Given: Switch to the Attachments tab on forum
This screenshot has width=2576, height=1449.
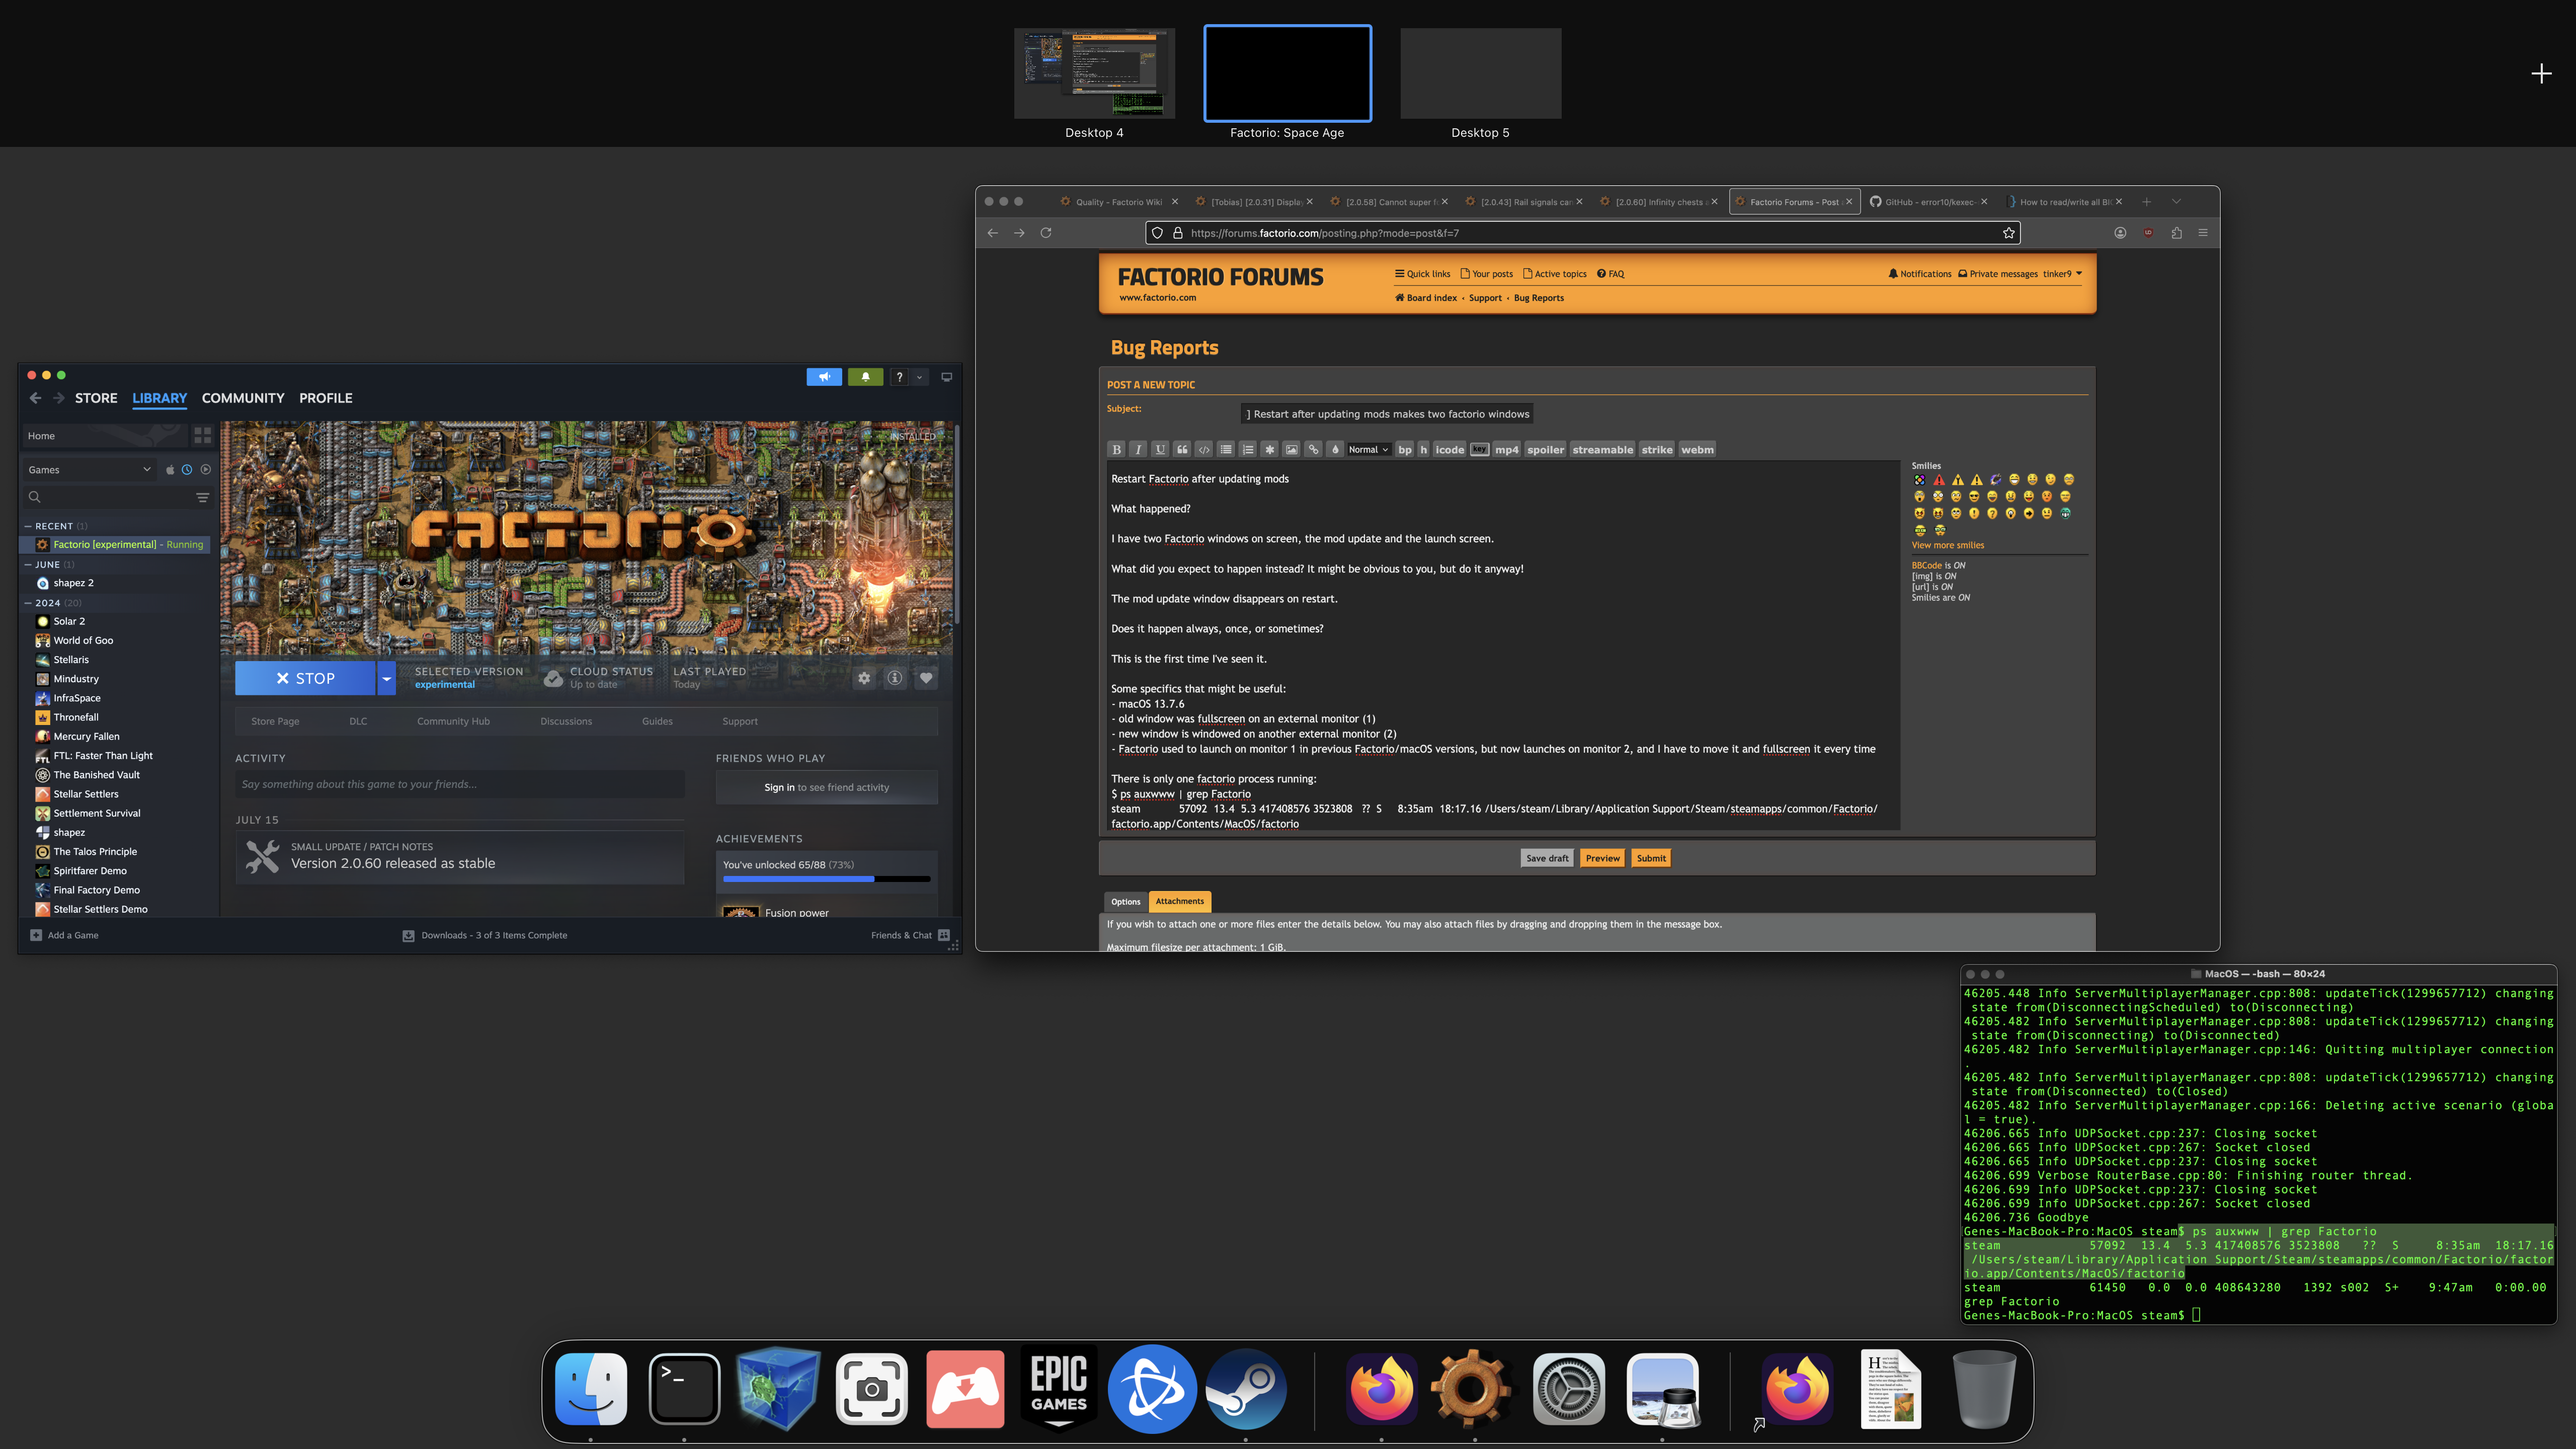Looking at the screenshot, I should click(x=1180, y=902).
